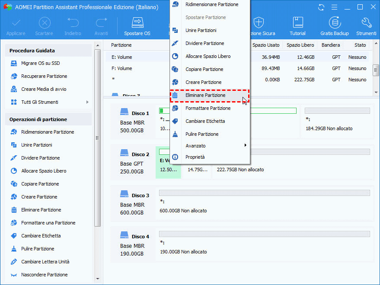Screen dimensions: 380x285
Task: Click the Procedura Guidata section header
Action: (48, 51)
